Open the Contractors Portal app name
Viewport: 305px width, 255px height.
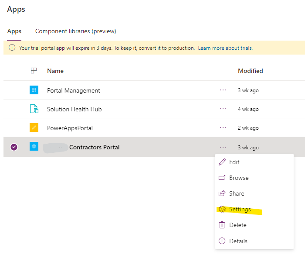(x=95, y=147)
